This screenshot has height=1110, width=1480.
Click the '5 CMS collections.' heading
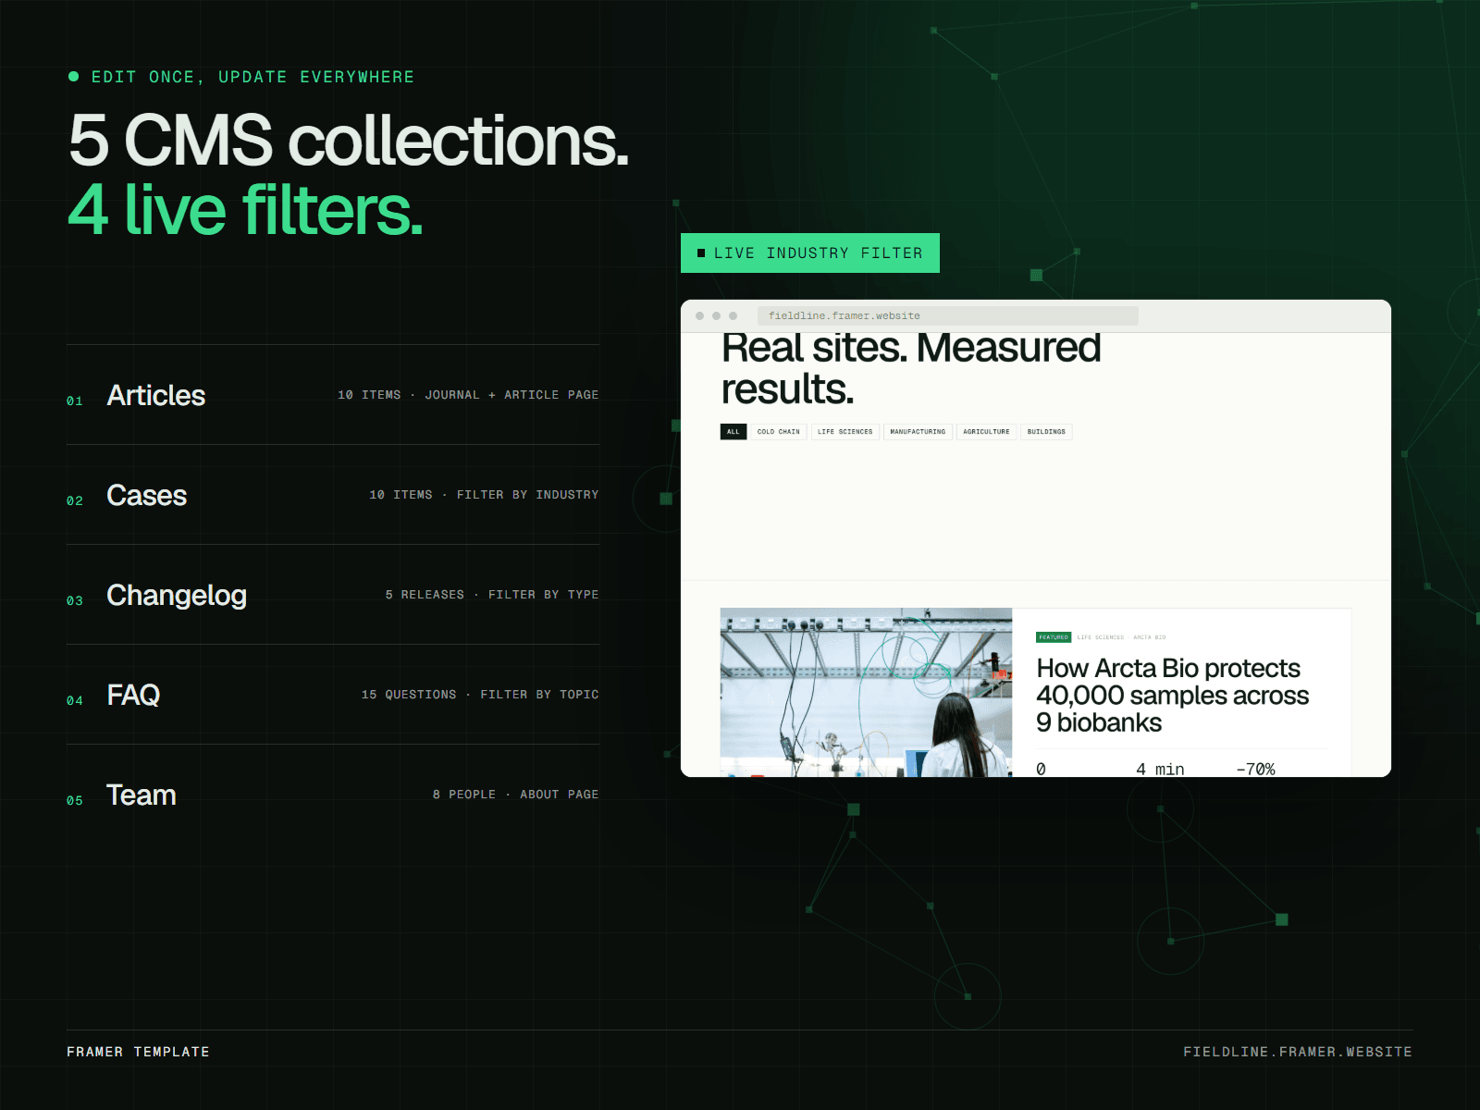tap(349, 141)
